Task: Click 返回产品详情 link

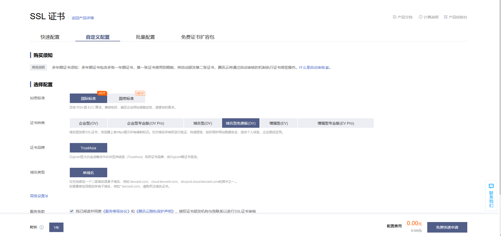Action: [x=83, y=18]
